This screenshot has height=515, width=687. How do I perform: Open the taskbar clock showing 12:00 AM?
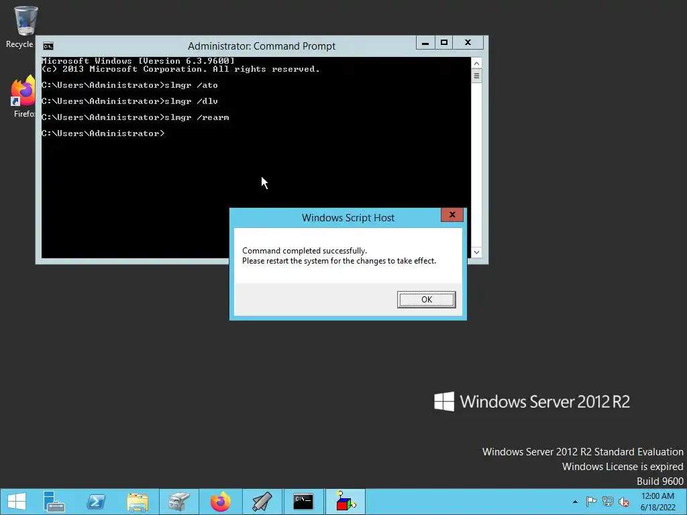657,502
